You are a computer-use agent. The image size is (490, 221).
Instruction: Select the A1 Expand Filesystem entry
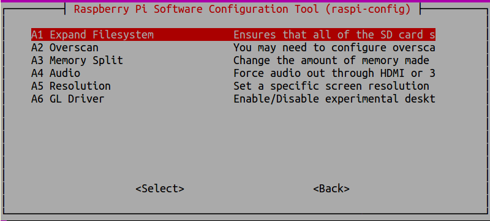click(233, 35)
